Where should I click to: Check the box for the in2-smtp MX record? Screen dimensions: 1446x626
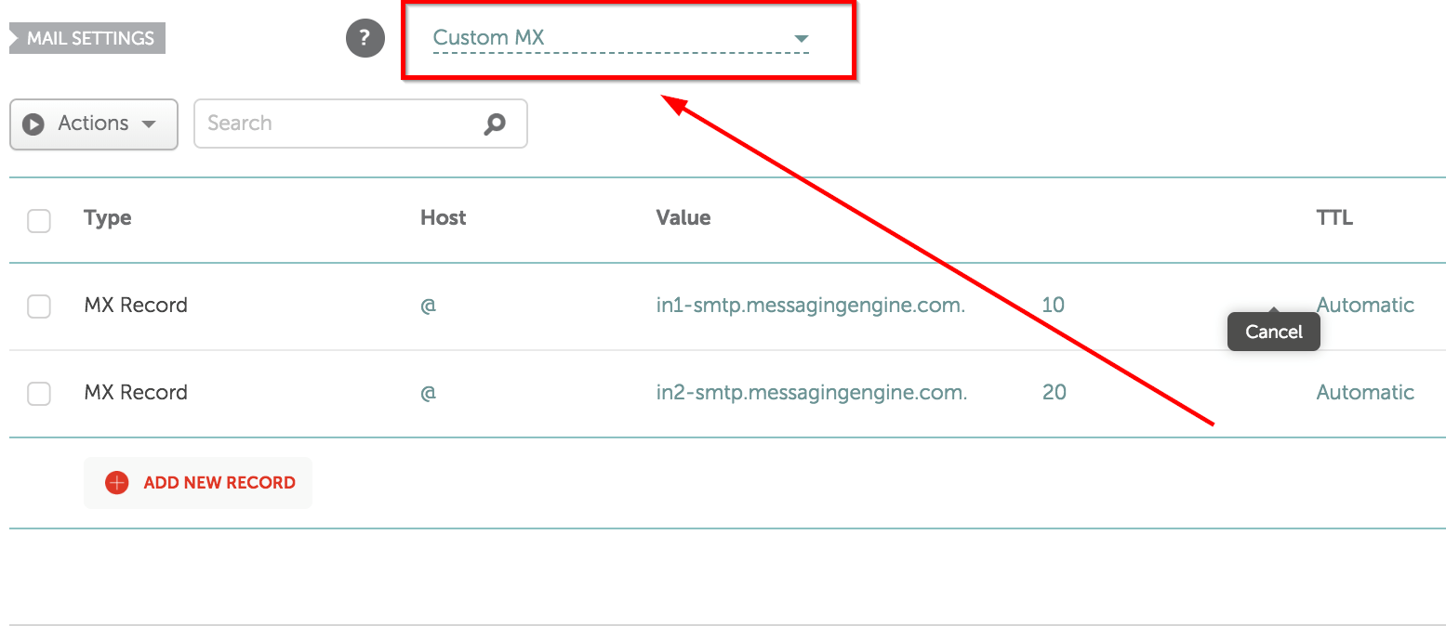pyautogui.click(x=39, y=394)
